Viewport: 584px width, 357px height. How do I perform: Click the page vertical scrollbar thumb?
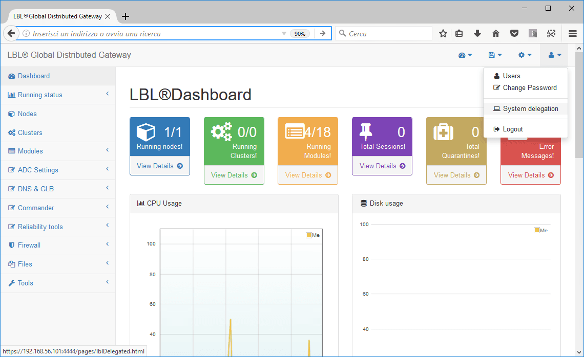tap(579, 105)
